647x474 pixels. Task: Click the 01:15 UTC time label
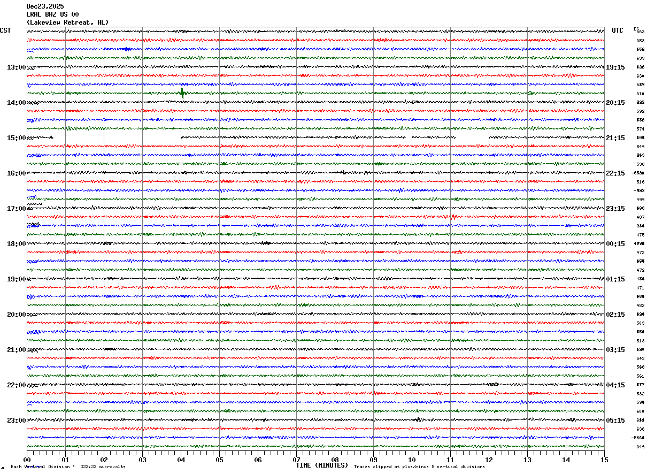pos(615,279)
